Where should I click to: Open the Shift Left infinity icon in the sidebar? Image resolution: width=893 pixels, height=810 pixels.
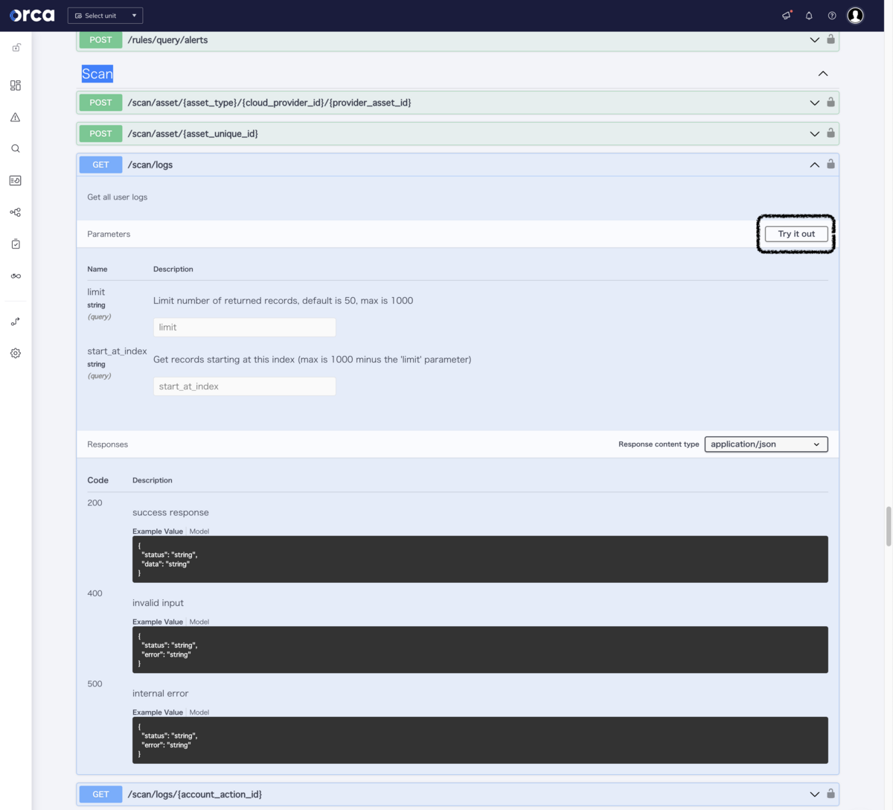point(15,275)
